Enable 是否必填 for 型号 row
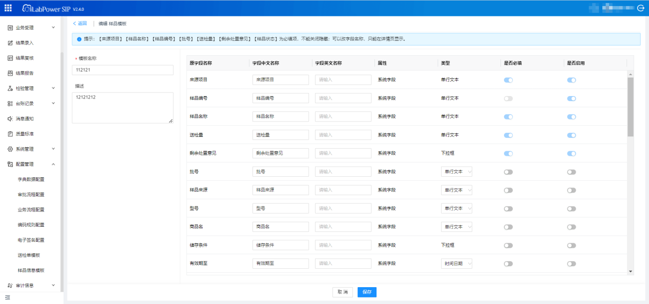This screenshot has width=649, height=304. (x=508, y=208)
